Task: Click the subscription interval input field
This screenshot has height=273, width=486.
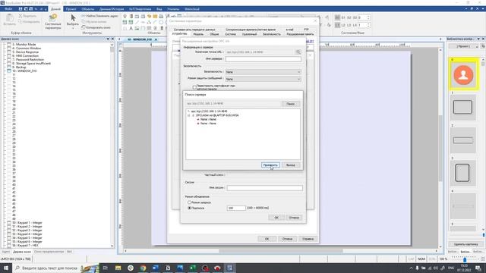Action: click(x=236, y=208)
